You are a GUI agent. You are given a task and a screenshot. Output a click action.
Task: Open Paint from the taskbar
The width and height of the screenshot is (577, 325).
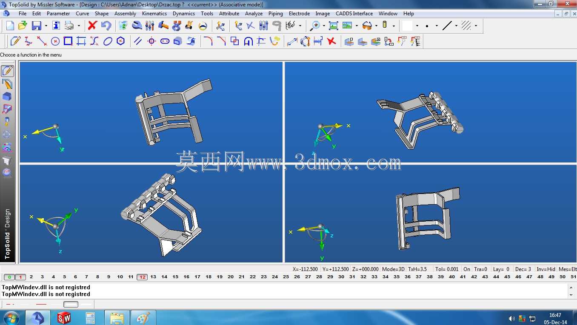pos(143,318)
